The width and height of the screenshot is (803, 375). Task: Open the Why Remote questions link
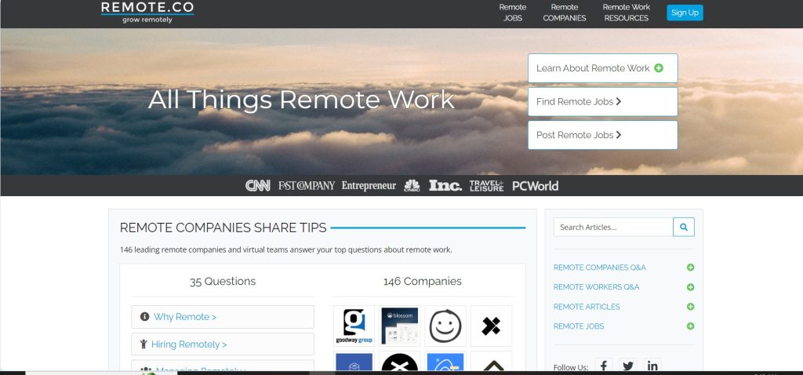(223, 317)
